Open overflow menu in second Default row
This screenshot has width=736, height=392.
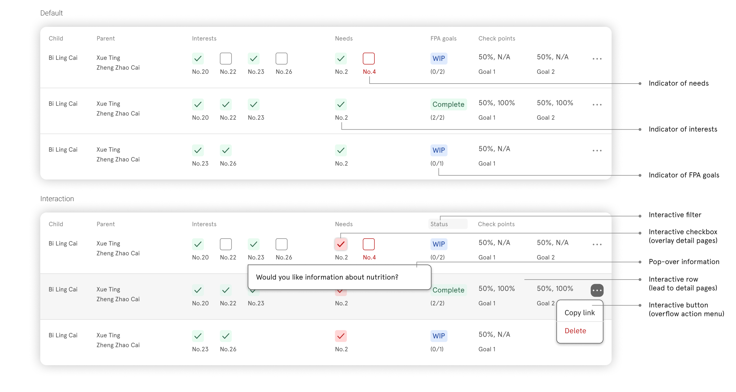coord(597,105)
